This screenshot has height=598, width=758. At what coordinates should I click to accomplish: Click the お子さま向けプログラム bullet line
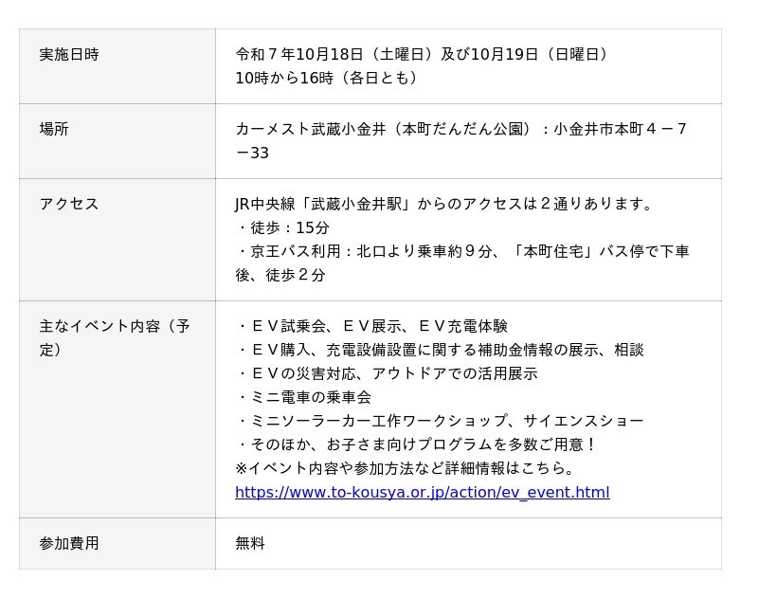click(417, 444)
